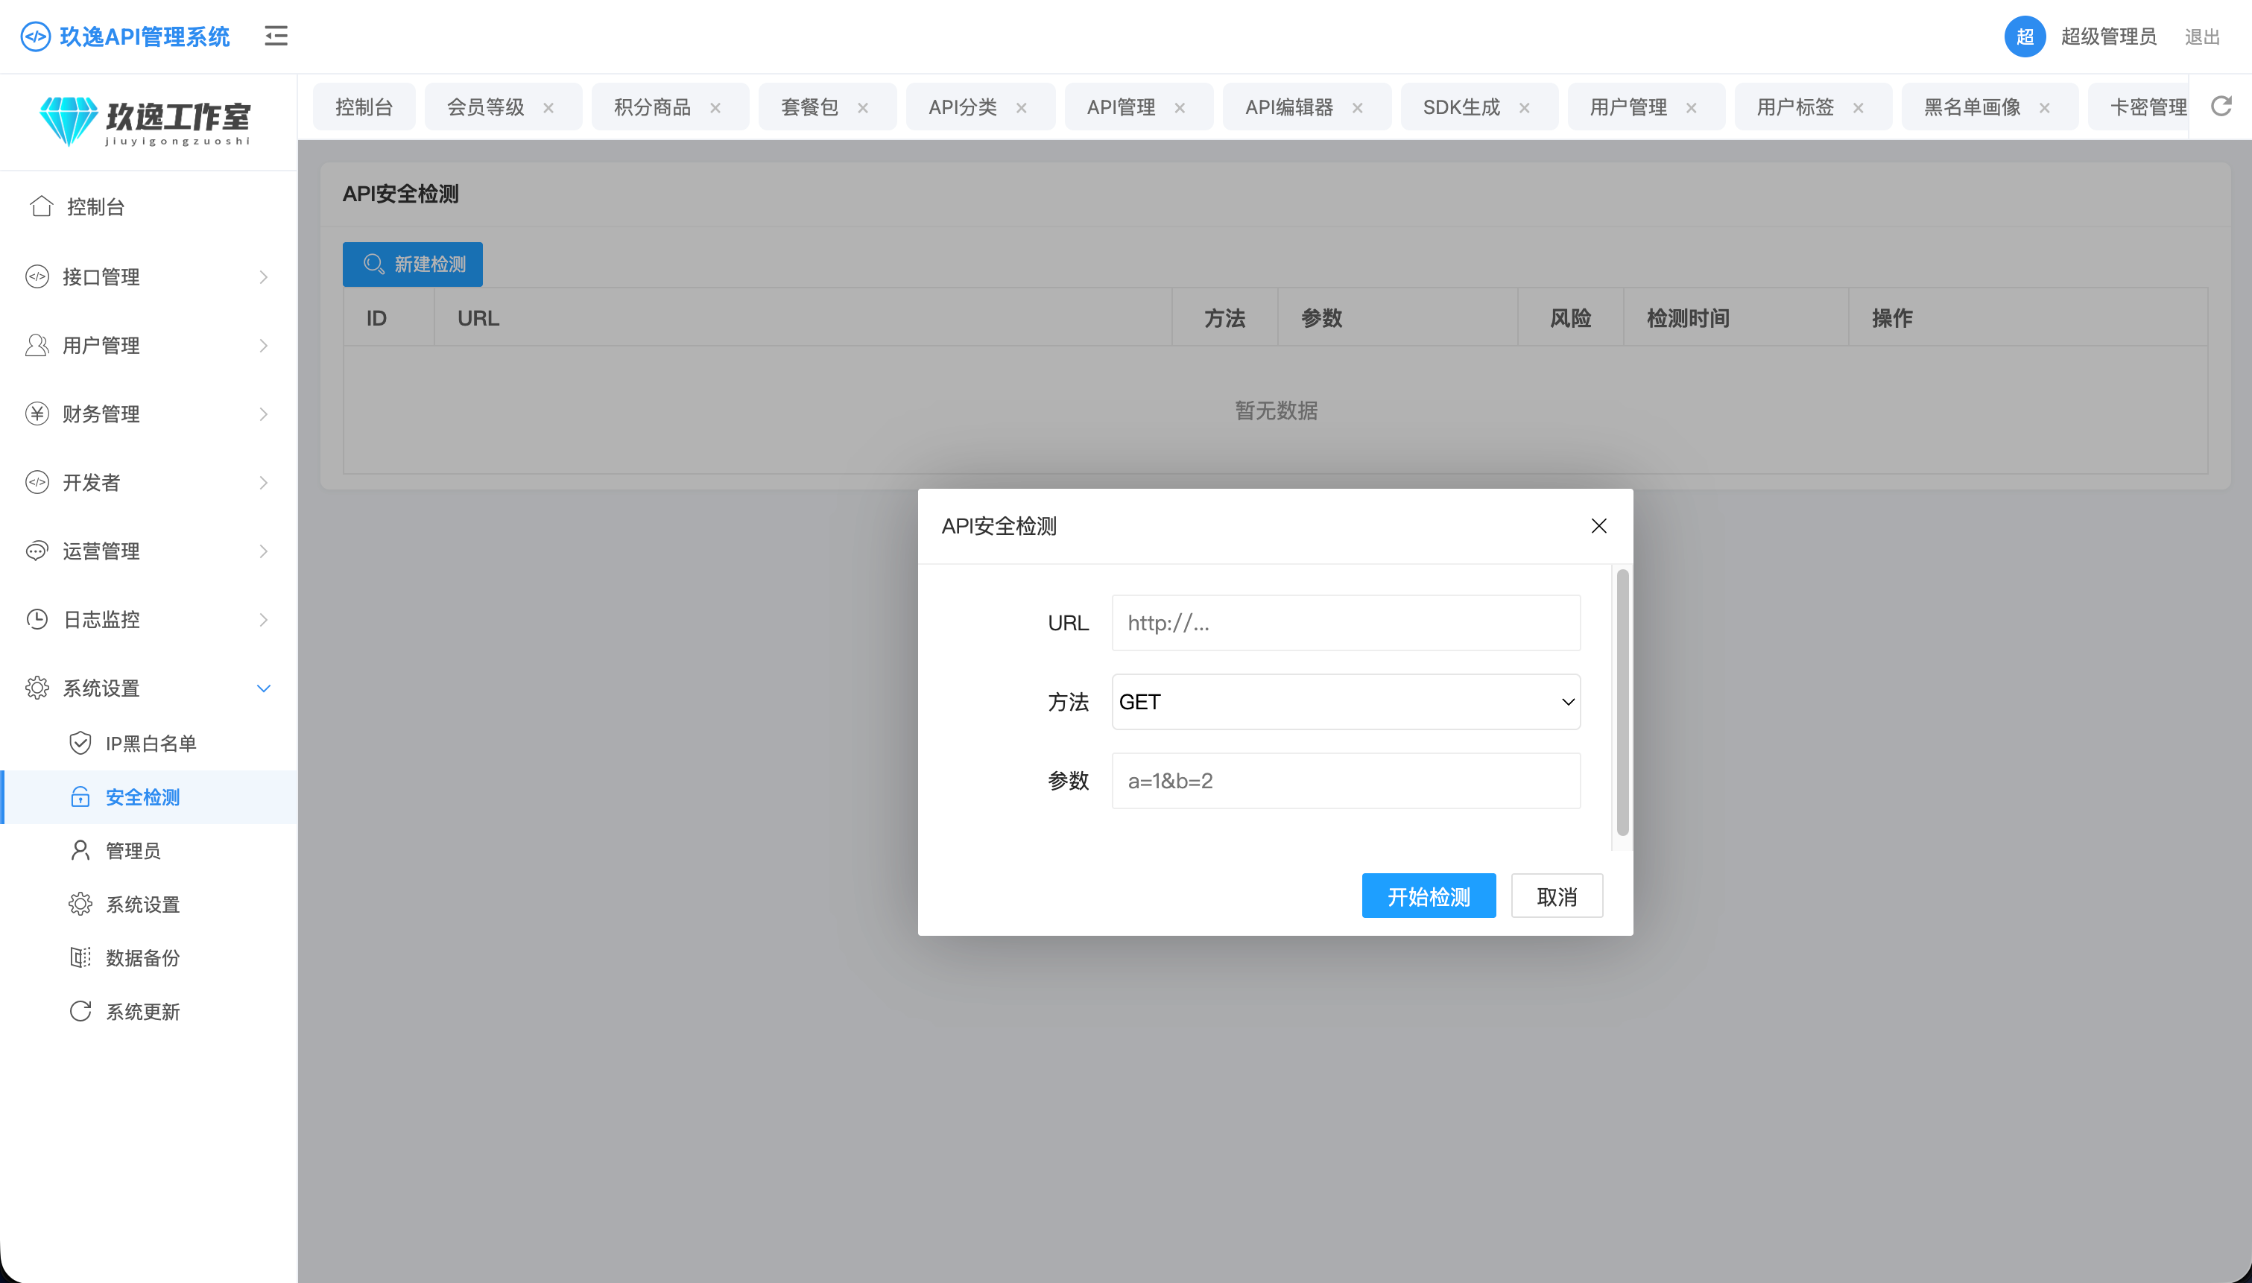
Task: Click the 退出 logout link
Action: [x=2202, y=37]
